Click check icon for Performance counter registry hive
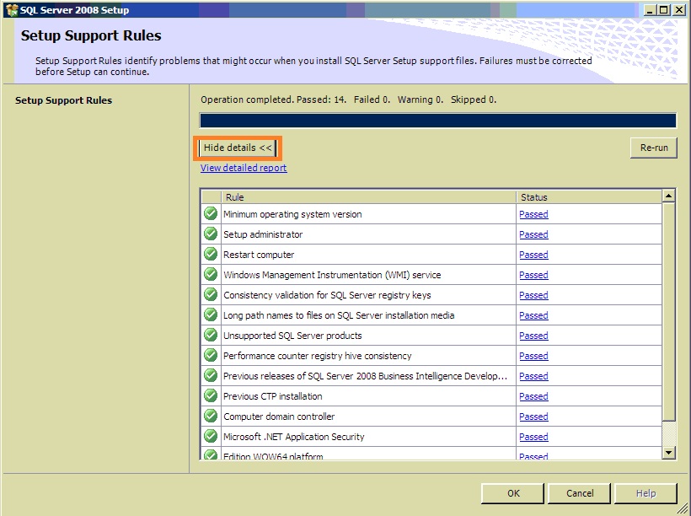This screenshot has width=691, height=516. (x=211, y=356)
